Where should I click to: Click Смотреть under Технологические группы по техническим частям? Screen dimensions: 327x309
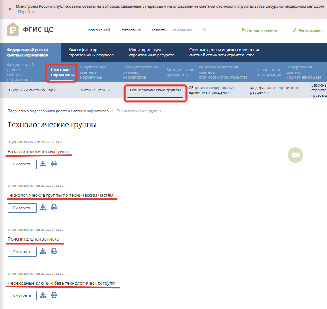click(x=22, y=208)
